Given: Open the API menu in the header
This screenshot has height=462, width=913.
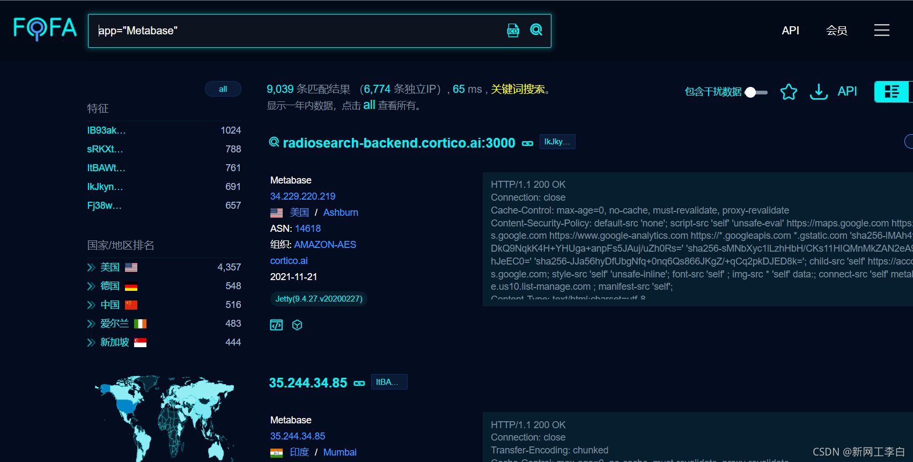Looking at the screenshot, I should (x=790, y=31).
